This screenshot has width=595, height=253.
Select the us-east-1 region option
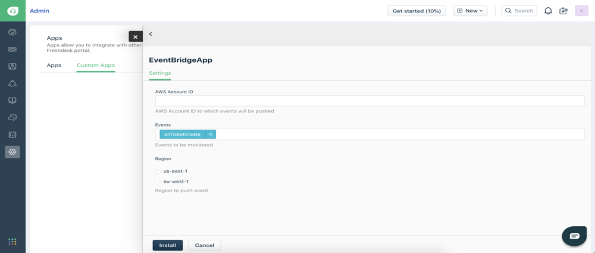(x=158, y=171)
